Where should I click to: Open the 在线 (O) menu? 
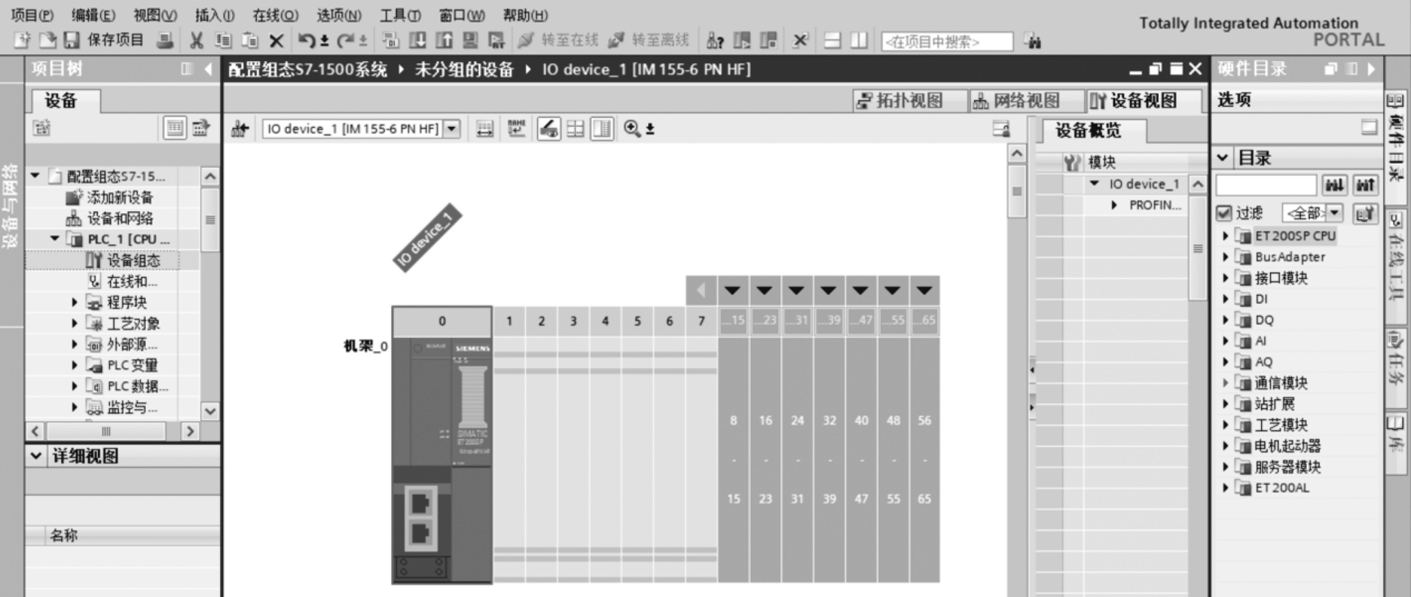pos(275,15)
